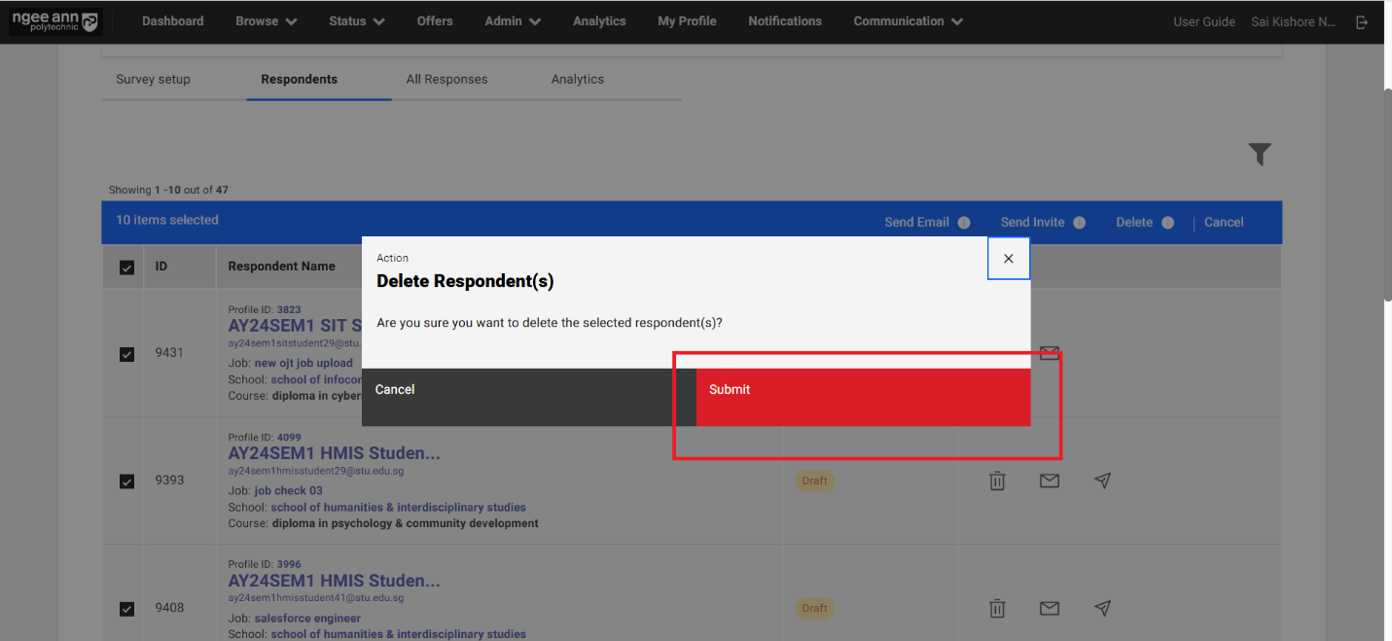Uncheck the checkbox for respondent 9393
The image size is (1392, 641).
pyautogui.click(x=126, y=481)
